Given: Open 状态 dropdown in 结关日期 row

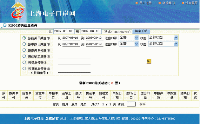Looking at the screenshot, I should (163, 38).
